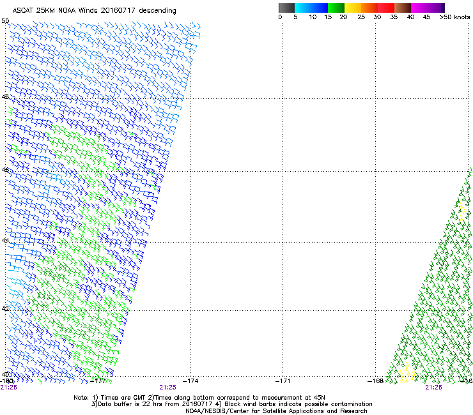
Task: Click the magenta 40-45 knots color segment
Action: tap(426, 8)
